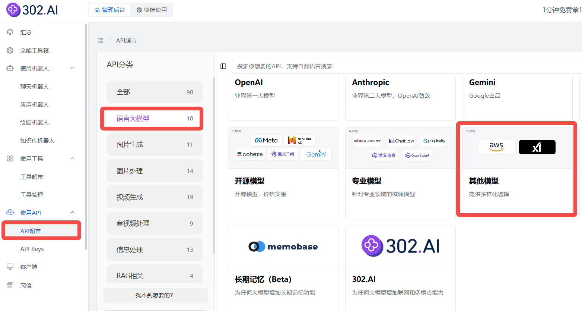Switch to the 快捷使用 tab
Screen dimensions: 582x311
click(151, 10)
